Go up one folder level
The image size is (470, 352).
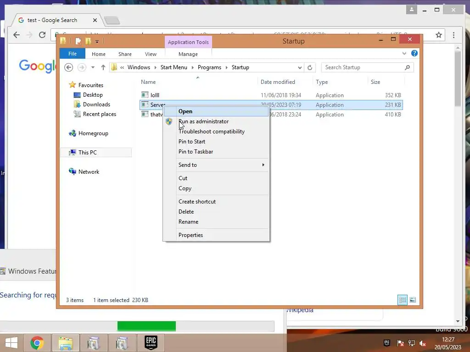[103, 67]
